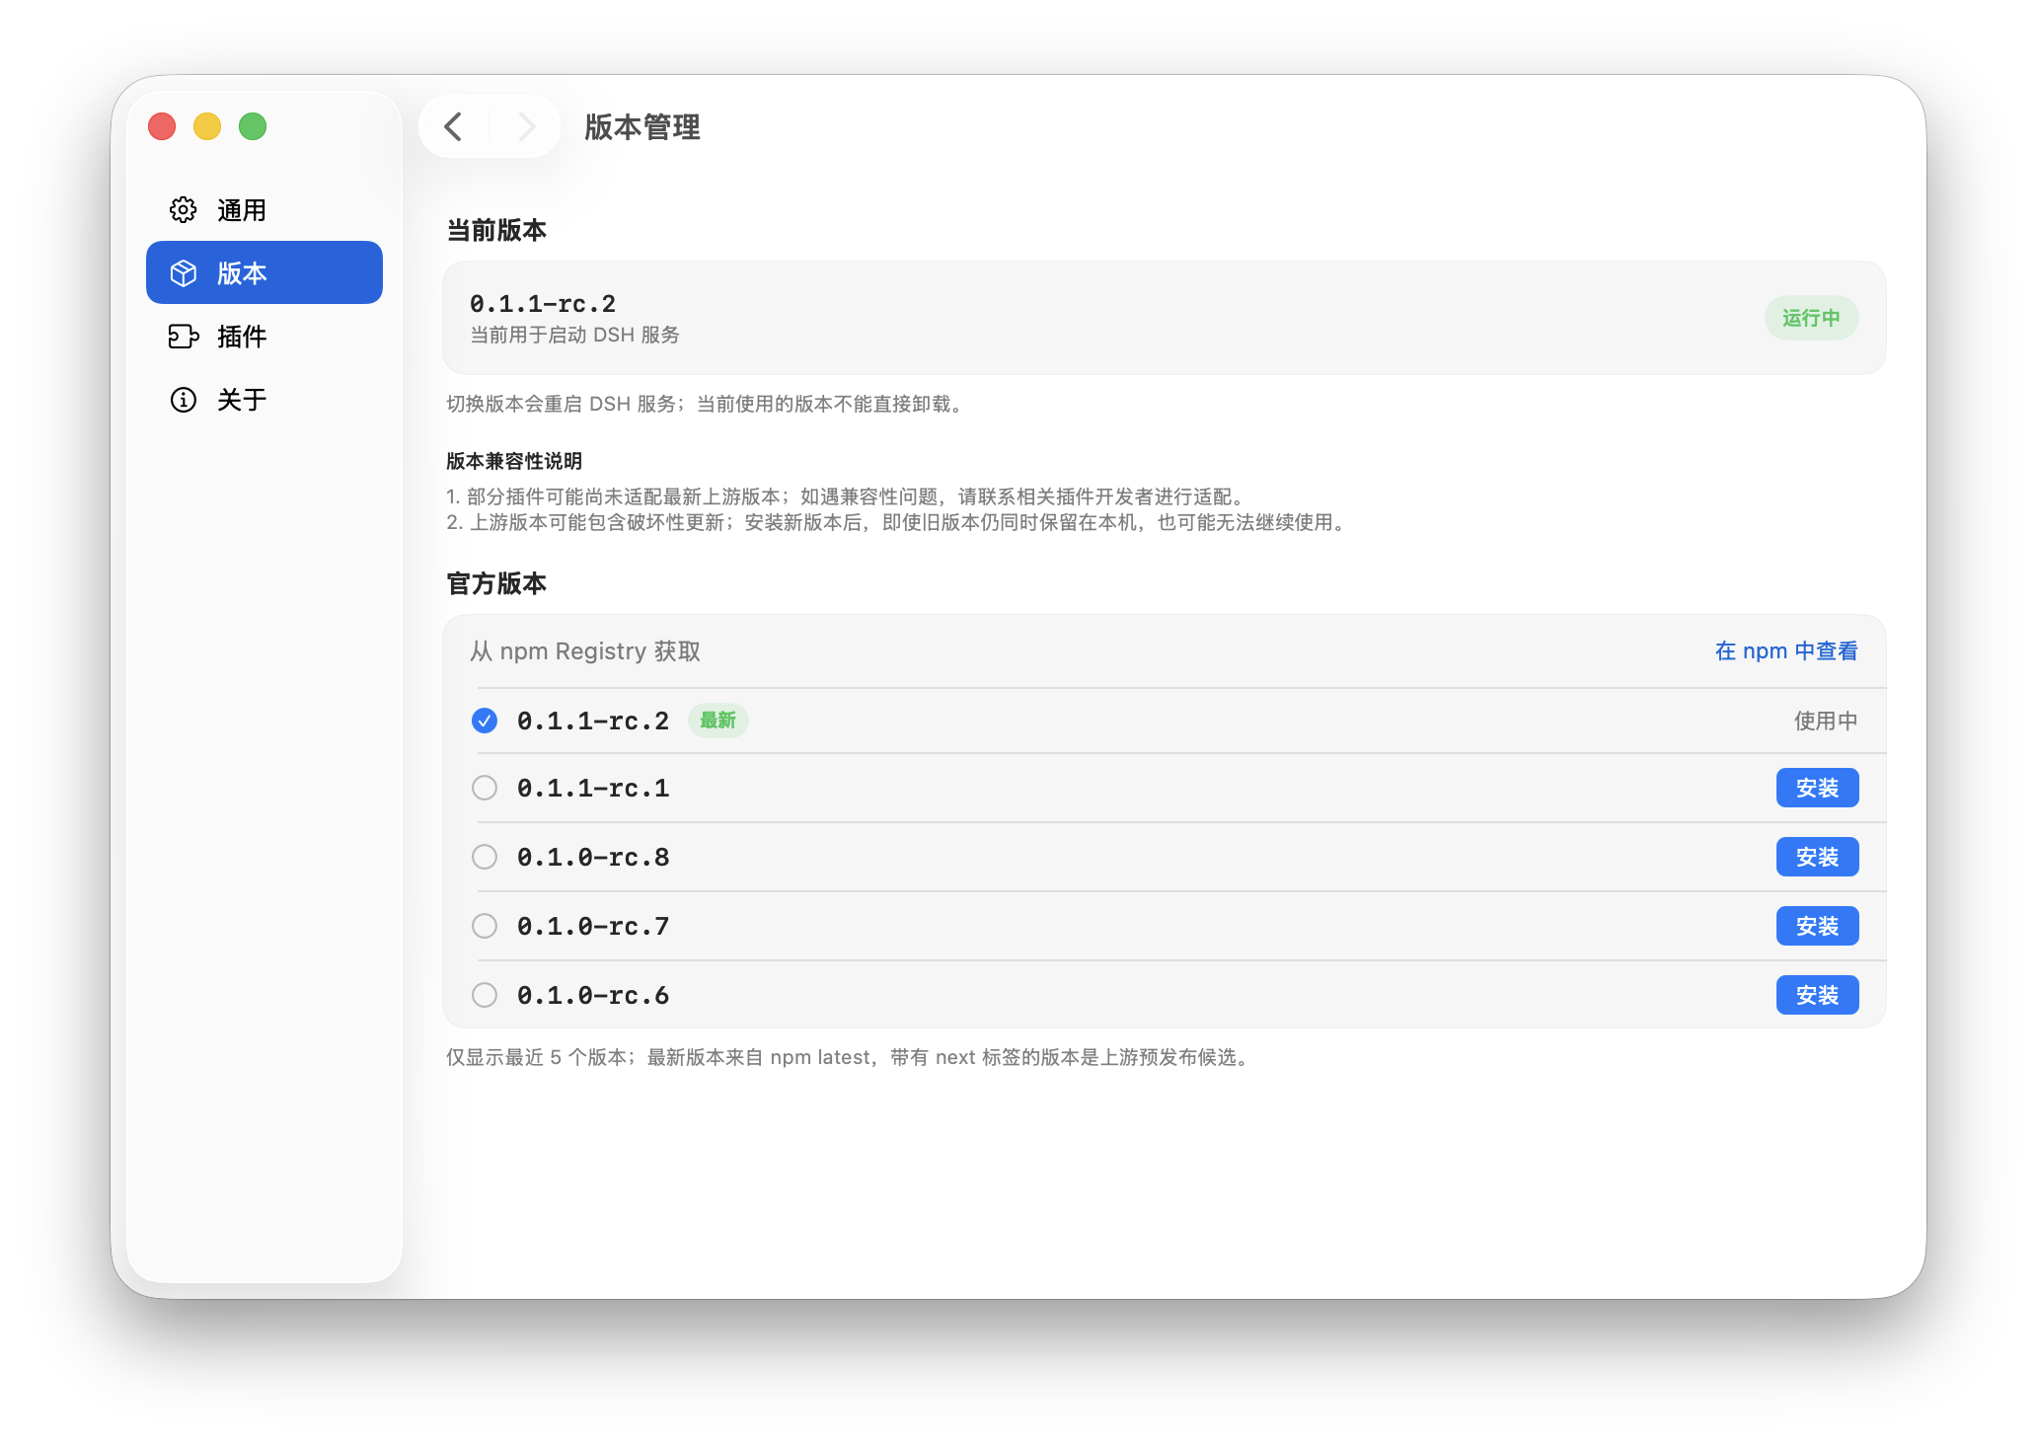Go back with the left chevron
Viewport: 2037px width, 1445px height.
click(453, 126)
